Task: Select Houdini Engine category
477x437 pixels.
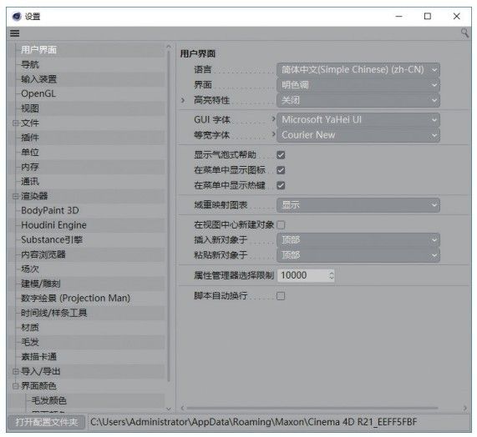Action: 53,225
